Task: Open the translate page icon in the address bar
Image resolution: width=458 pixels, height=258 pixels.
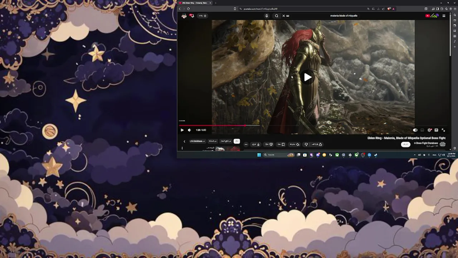Action: point(368,9)
